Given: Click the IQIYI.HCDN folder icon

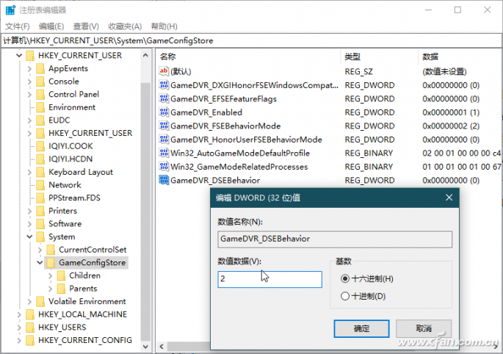Looking at the screenshot, I should coord(40,159).
